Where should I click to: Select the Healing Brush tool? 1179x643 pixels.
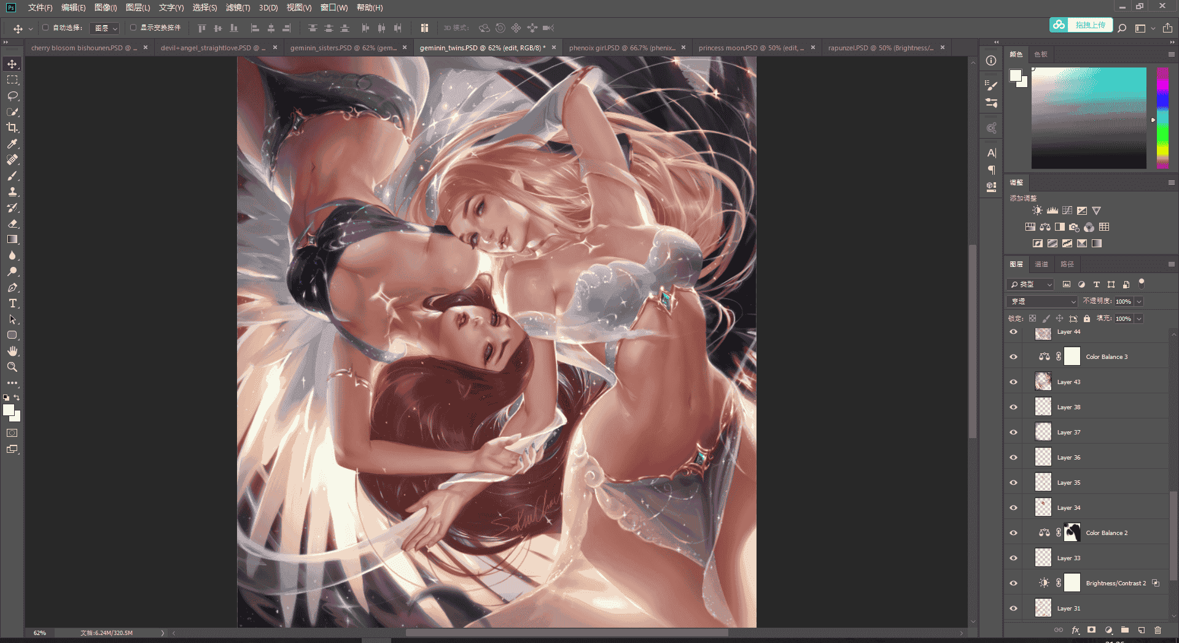[12, 160]
